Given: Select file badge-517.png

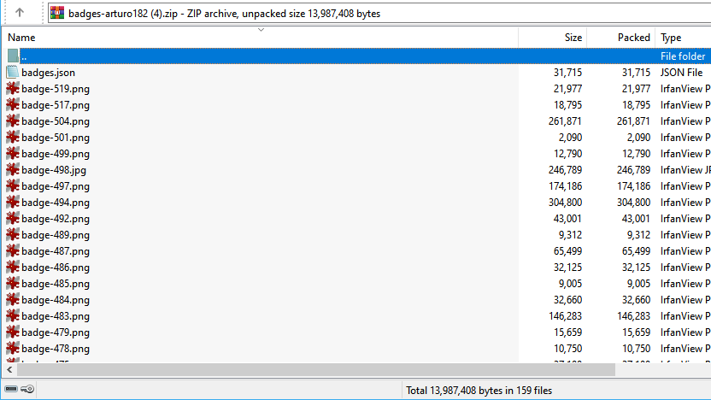Looking at the screenshot, I should pyautogui.click(x=56, y=105).
